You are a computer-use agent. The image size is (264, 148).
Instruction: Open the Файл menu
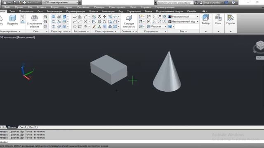[x=7, y=7]
